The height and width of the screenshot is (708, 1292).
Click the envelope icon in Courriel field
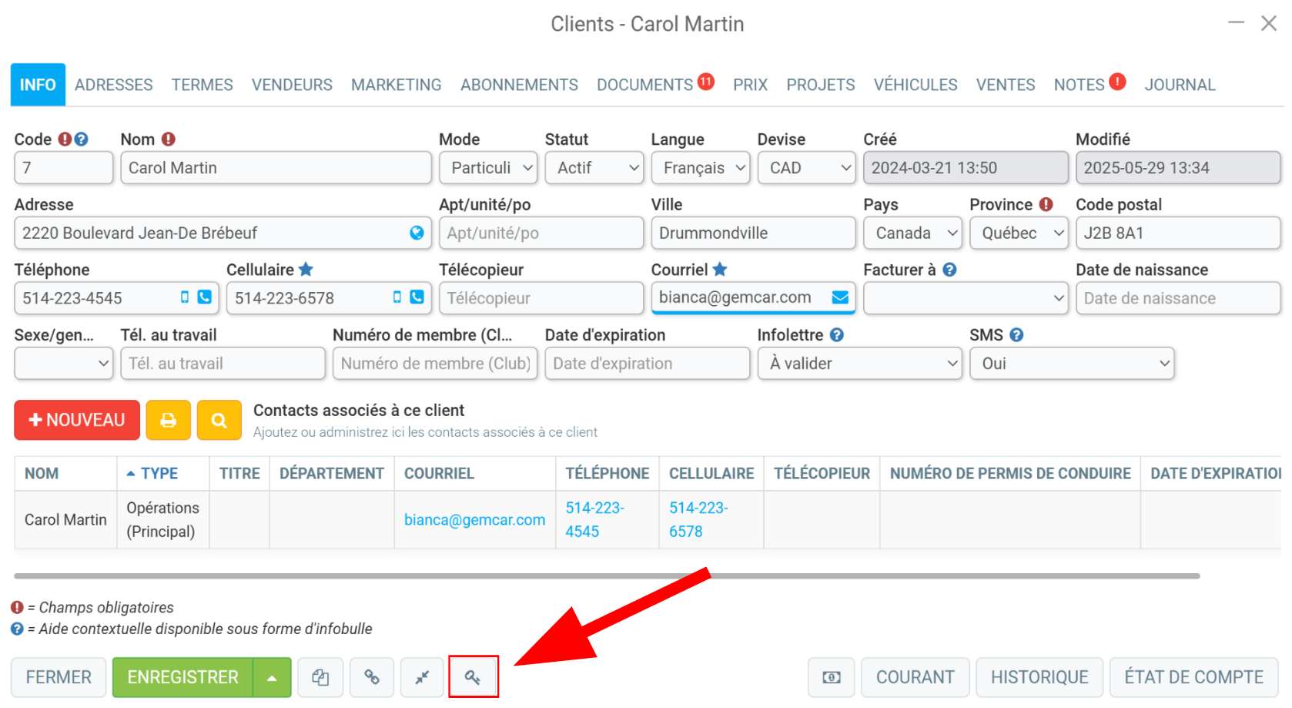[840, 297]
